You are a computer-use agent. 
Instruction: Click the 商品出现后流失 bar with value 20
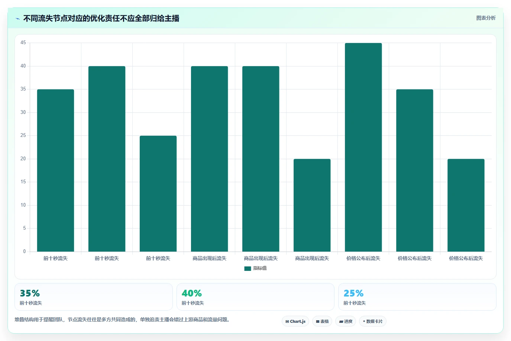[312, 205]
